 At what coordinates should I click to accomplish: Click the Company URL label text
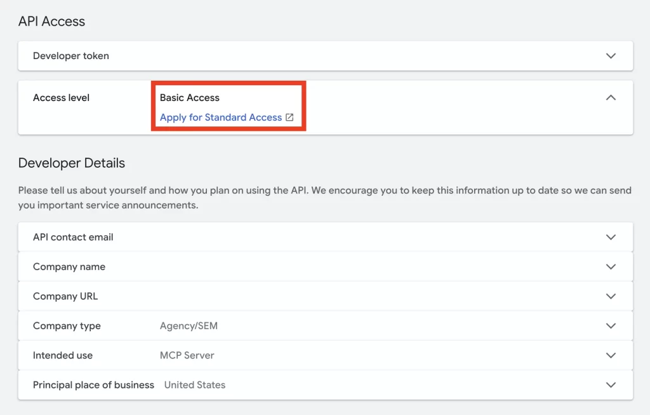point(65,296)
